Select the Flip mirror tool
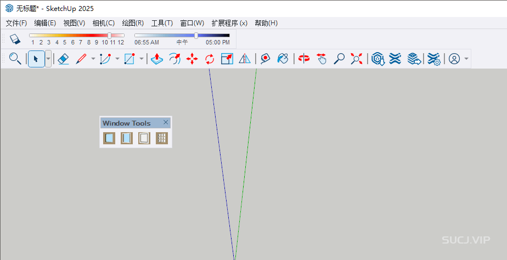The width and height of the screenshot is (507, 260). 245,59
